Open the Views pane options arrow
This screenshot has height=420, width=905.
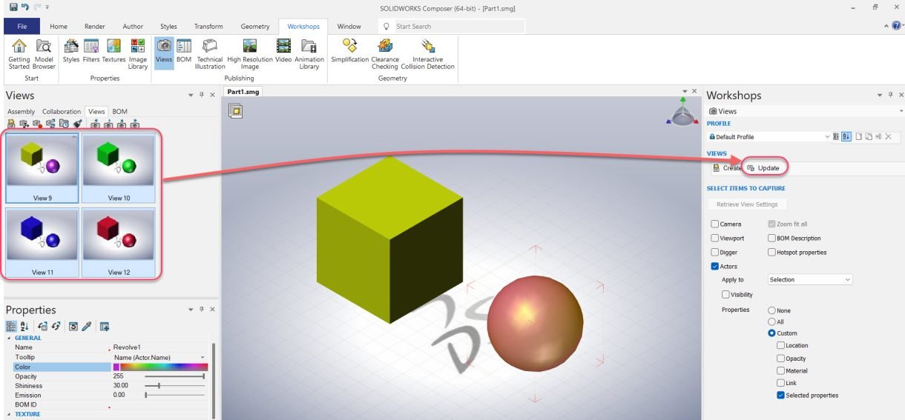191,96
